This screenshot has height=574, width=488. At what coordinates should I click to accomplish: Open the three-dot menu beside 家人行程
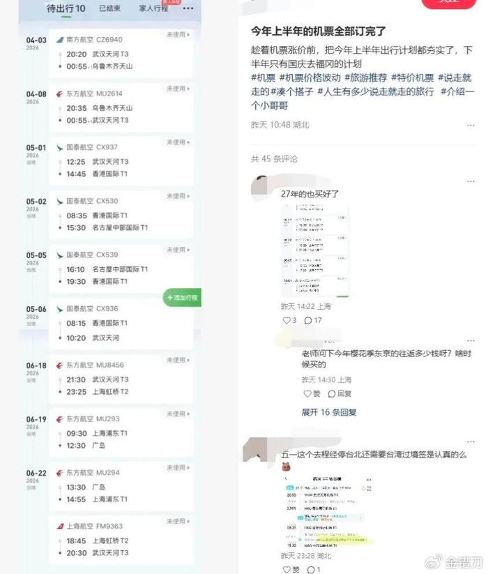(x=188, y=8)
